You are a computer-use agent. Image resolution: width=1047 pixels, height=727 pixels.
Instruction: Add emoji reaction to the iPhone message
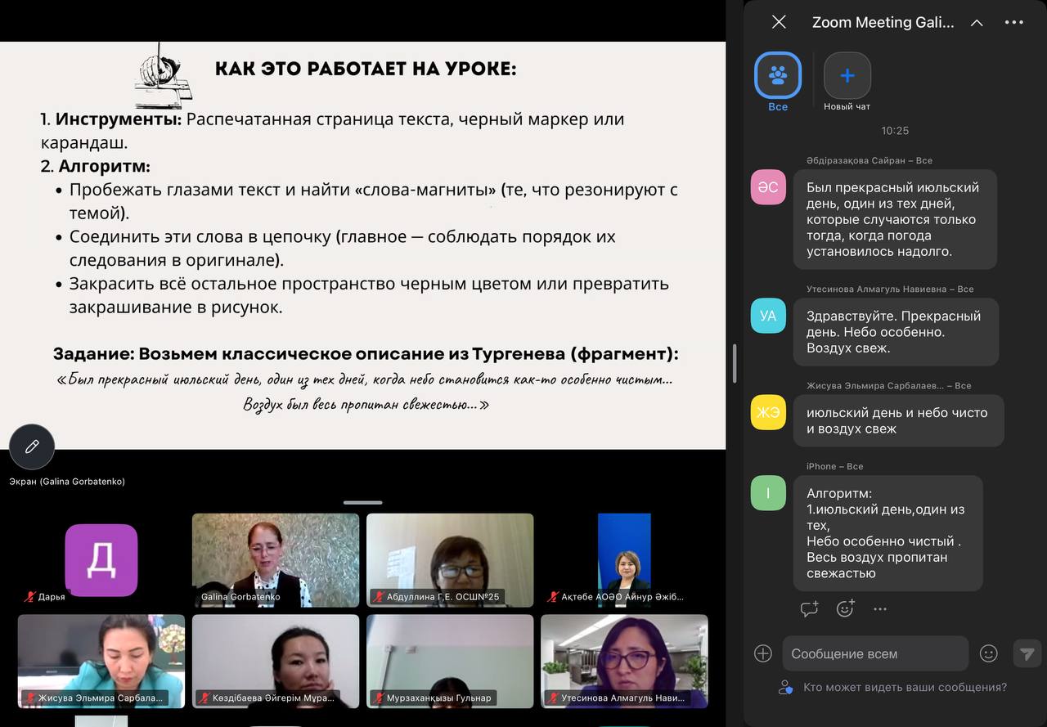tap(845, 608)
